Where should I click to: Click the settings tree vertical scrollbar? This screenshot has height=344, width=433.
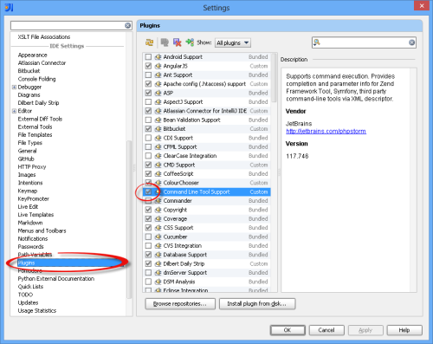[x=129, y=219]
